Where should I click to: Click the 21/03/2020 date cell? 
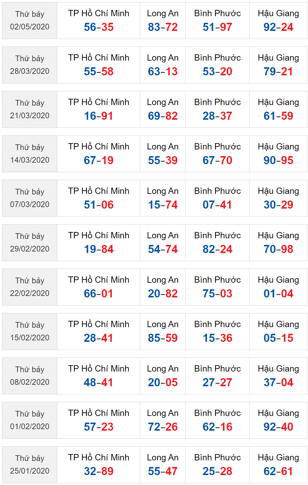tap(30, 110)
